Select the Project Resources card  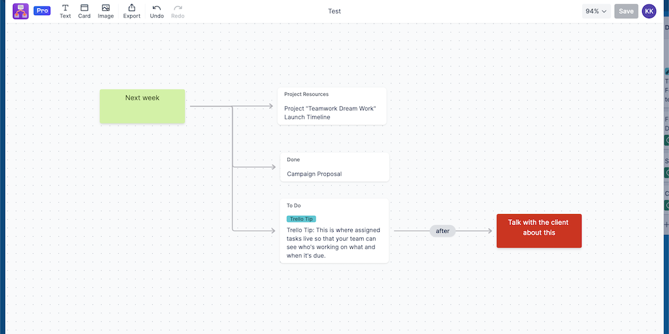332,106
